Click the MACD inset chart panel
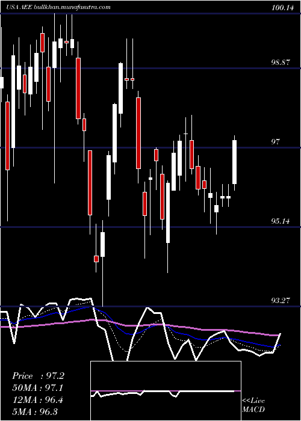 (166, 391)
